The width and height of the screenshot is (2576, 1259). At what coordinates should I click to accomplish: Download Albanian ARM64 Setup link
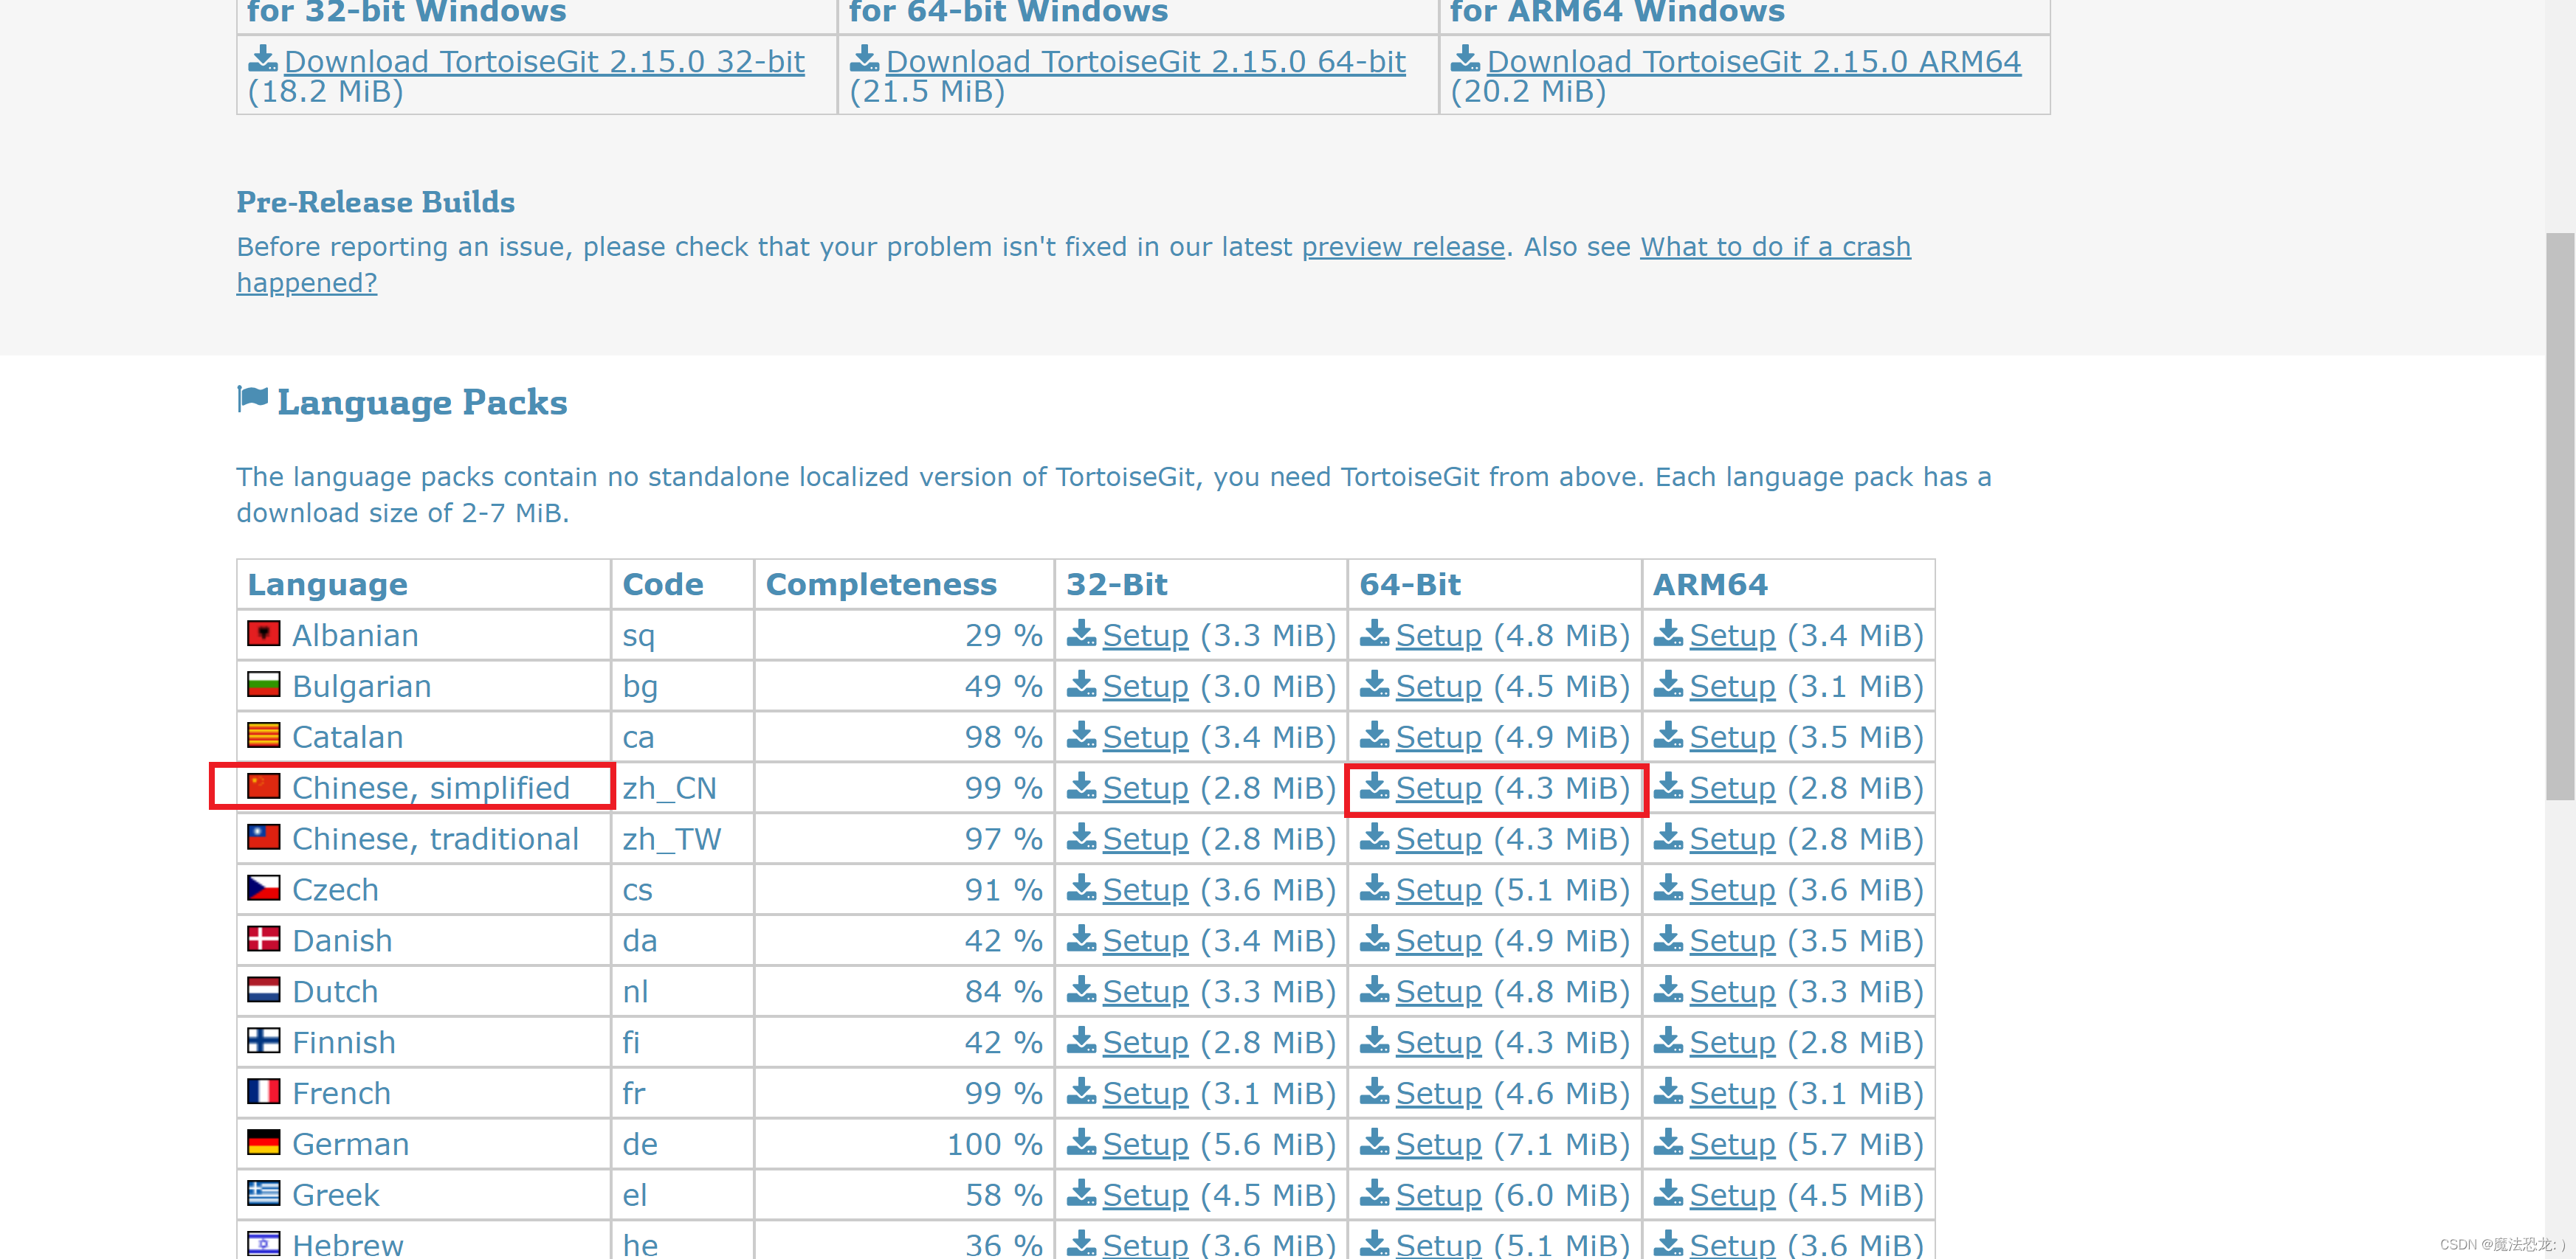[1732, 636]
